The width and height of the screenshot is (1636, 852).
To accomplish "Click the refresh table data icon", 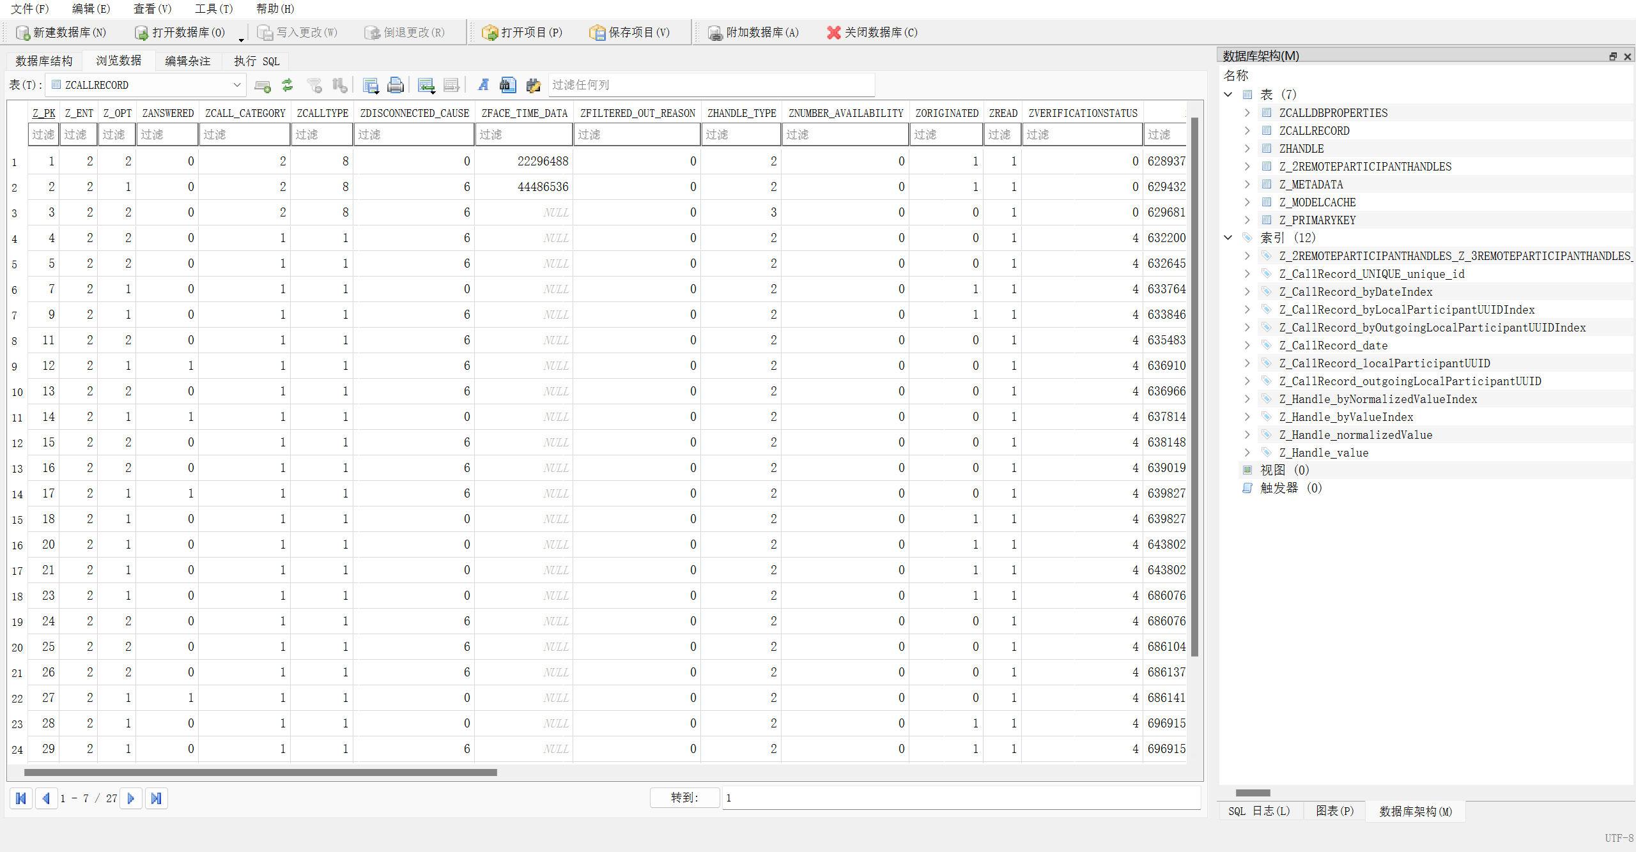I will (288, 85).
